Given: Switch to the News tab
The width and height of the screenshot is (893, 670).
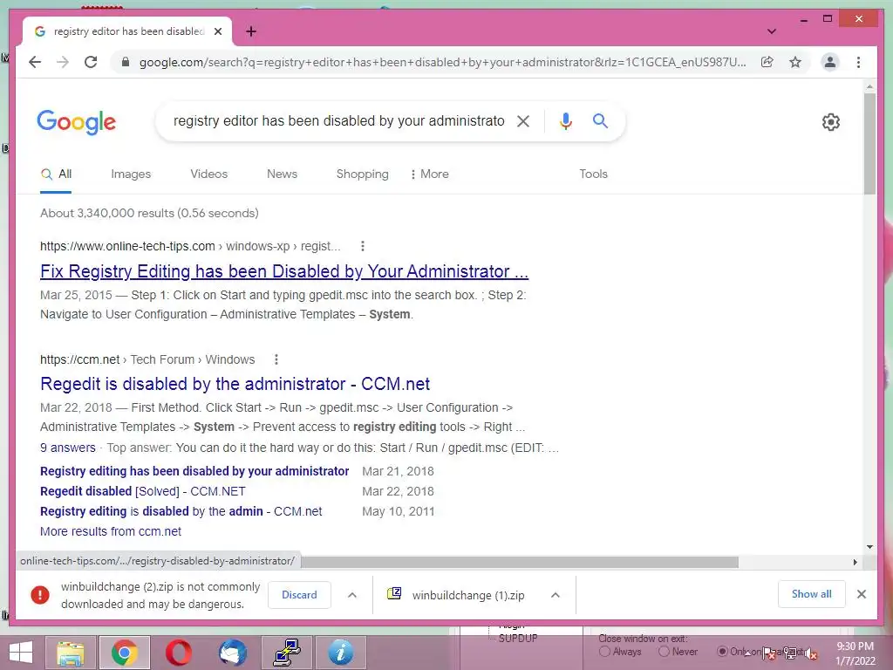Looking at the screenshot, I should [x=282, y=174].
